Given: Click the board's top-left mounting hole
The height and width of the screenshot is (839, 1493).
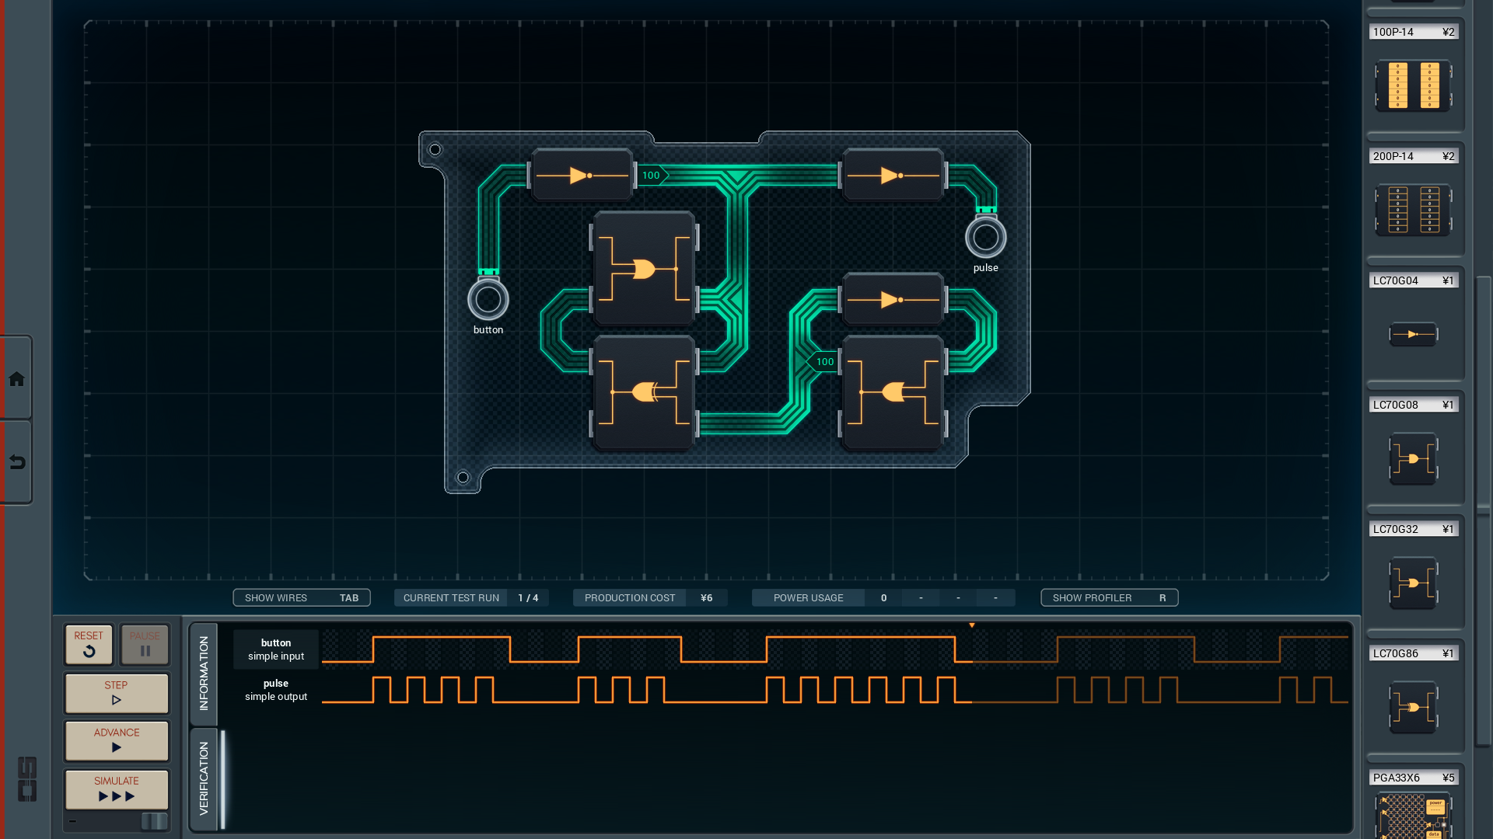Looking at the screenshot, I should pyautogui.click(x=435, y=149).
